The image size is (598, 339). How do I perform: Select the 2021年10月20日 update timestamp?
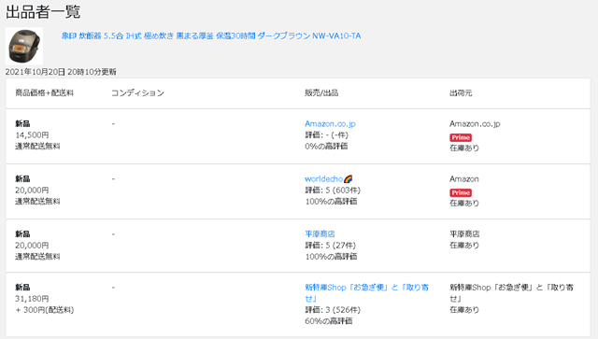pyautogui.click(x=61, y=72)
